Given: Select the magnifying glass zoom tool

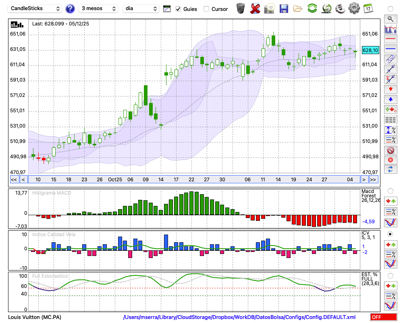Looking at the screenshot, I should (390, 19).
